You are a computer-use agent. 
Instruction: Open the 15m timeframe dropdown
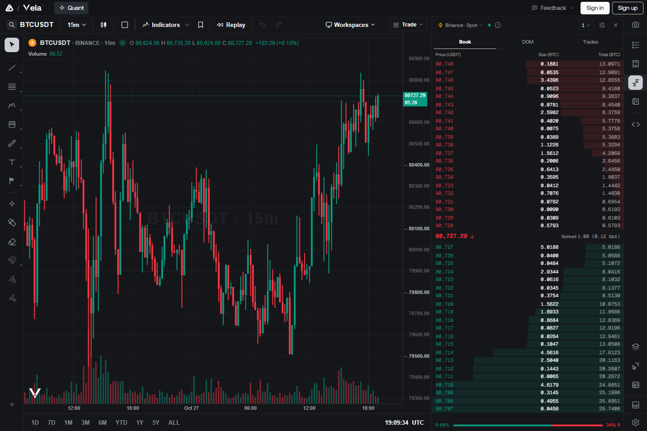[x=77, y=25]
